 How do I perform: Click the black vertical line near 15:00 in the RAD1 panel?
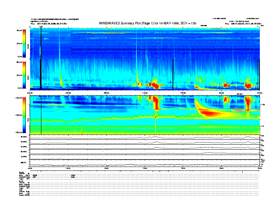click(x=173, y=74)
